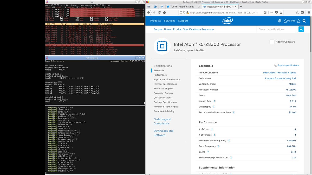Open the Products menu on Intel site

pos(155,21)
